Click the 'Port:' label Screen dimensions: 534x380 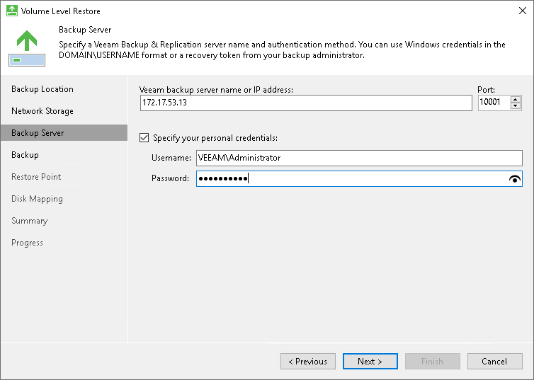pyautogui.click(x=486, y=90)
